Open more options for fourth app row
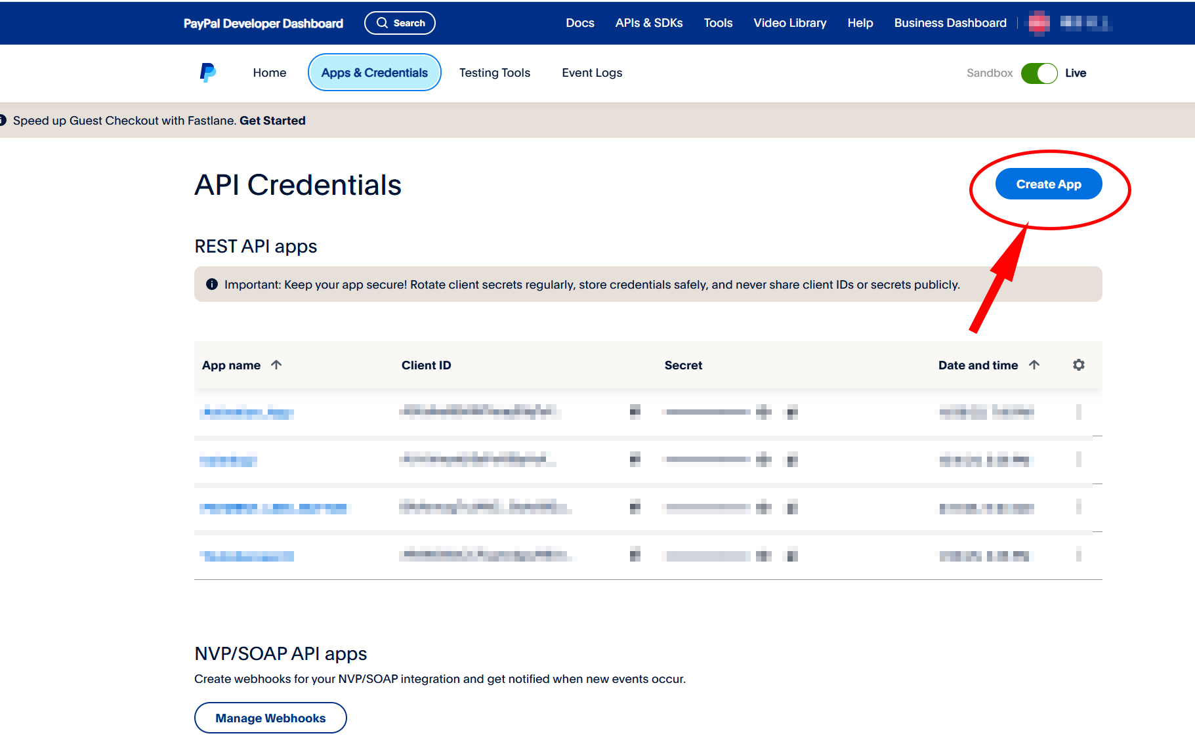1195x742 pixels. pos(1079,556)
